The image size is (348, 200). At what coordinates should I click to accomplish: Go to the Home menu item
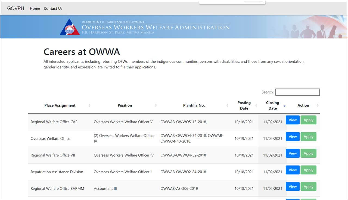[35, 8]
